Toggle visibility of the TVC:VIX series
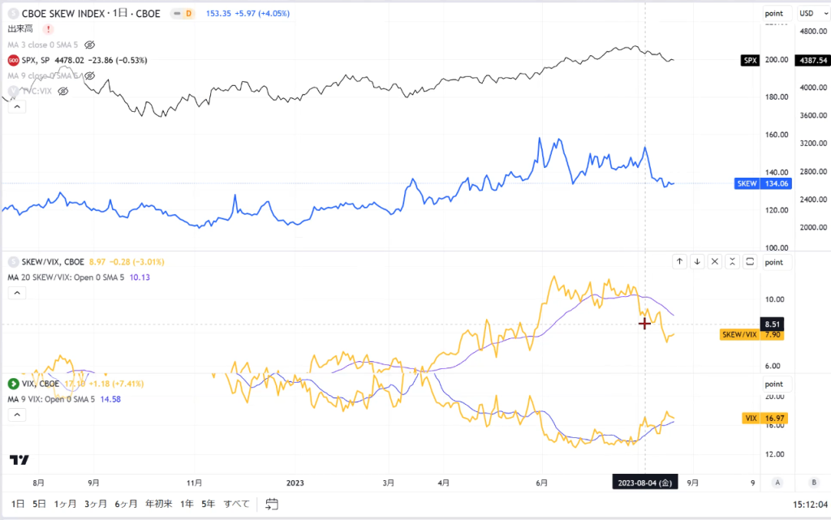The width and height of the screenshot is (831, 520). point(63,91)
